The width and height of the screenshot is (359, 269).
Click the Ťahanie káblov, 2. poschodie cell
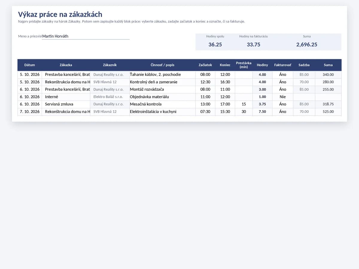point(162,75)
